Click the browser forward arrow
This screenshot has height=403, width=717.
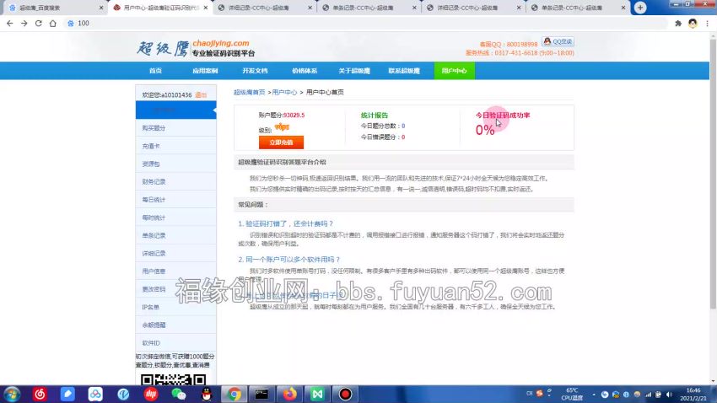(24, 24)
